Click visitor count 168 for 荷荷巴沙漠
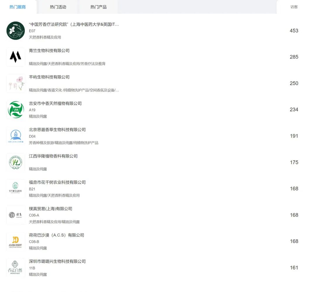Image resolution: width=316 pixels, height=292 pixels. (x=294, y=241)
